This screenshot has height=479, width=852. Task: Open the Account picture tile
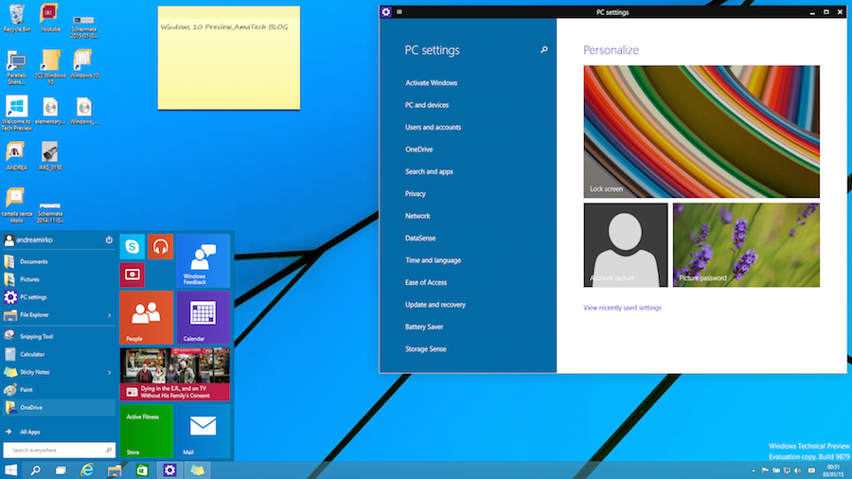pyautogui.click(x=626, y=245)
